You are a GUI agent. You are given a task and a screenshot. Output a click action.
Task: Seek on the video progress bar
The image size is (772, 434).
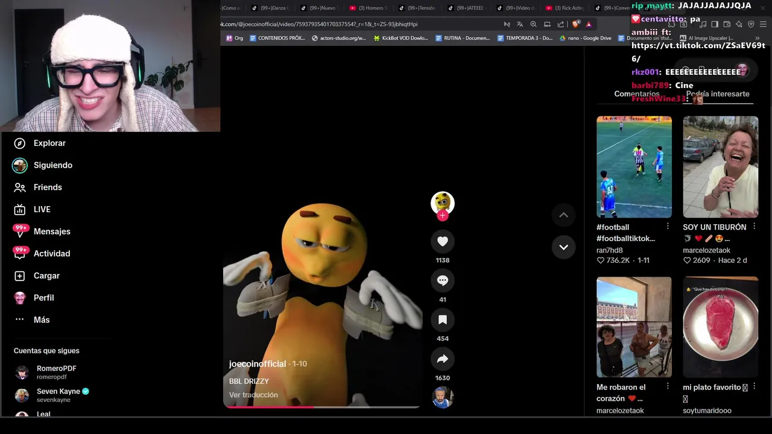pos(321,407)
